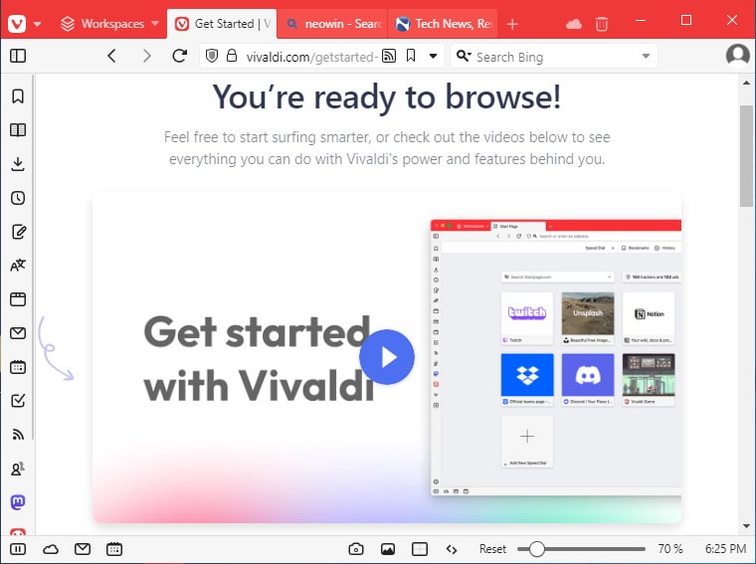Open the Calendar panel
This screenshot has width=756, height=564.
[x=18, y=367]
